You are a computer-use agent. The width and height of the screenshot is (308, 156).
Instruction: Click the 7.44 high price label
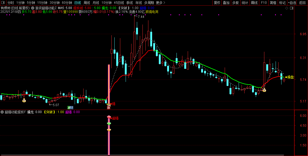click(x=141, y=17)
